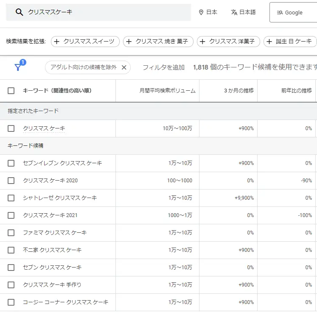
Task: Click the -90% year-over-year value
Action: (x=306, y=181)
